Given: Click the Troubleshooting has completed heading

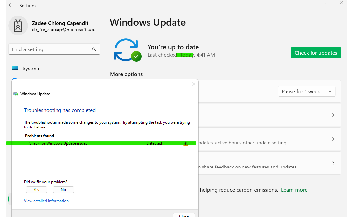Looking at the screenshot, I should (60, 110).
